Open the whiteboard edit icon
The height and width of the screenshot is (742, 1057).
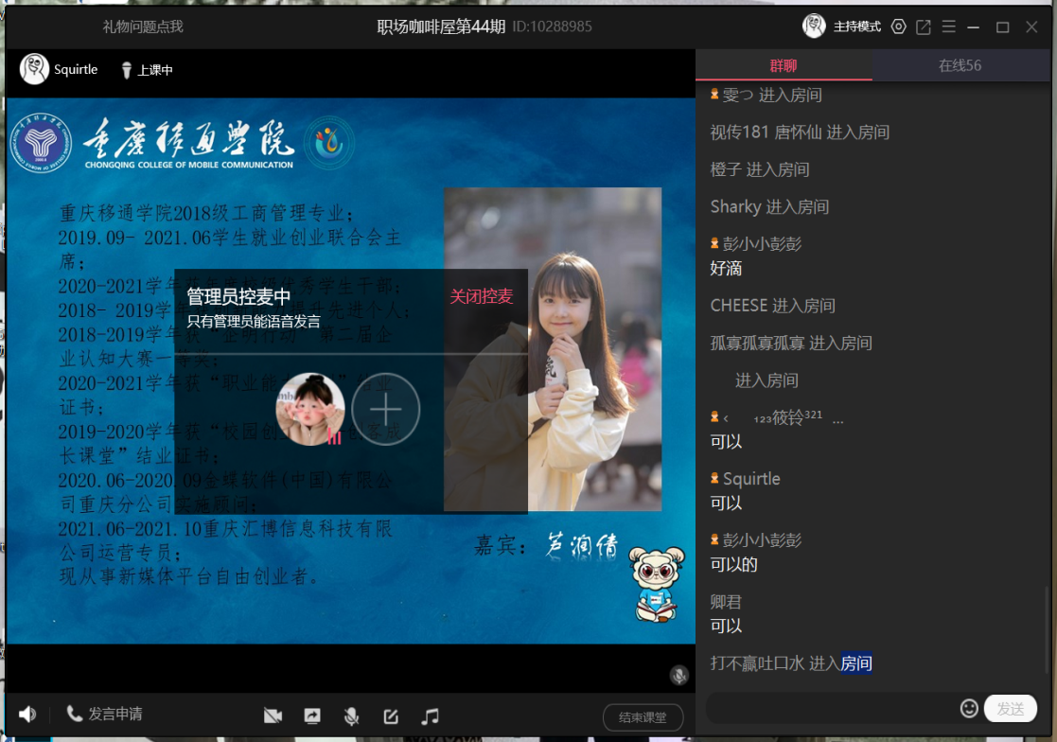click(391, 716)
